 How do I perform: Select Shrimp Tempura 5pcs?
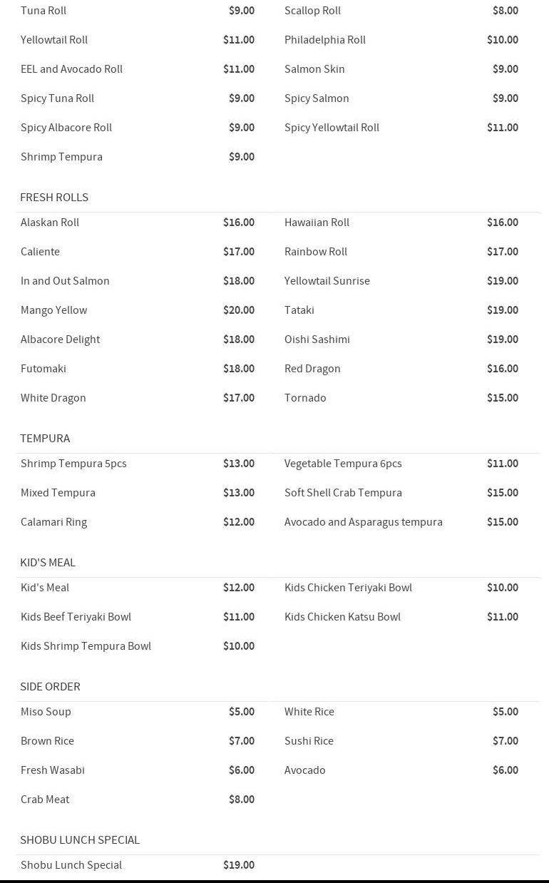73,464
